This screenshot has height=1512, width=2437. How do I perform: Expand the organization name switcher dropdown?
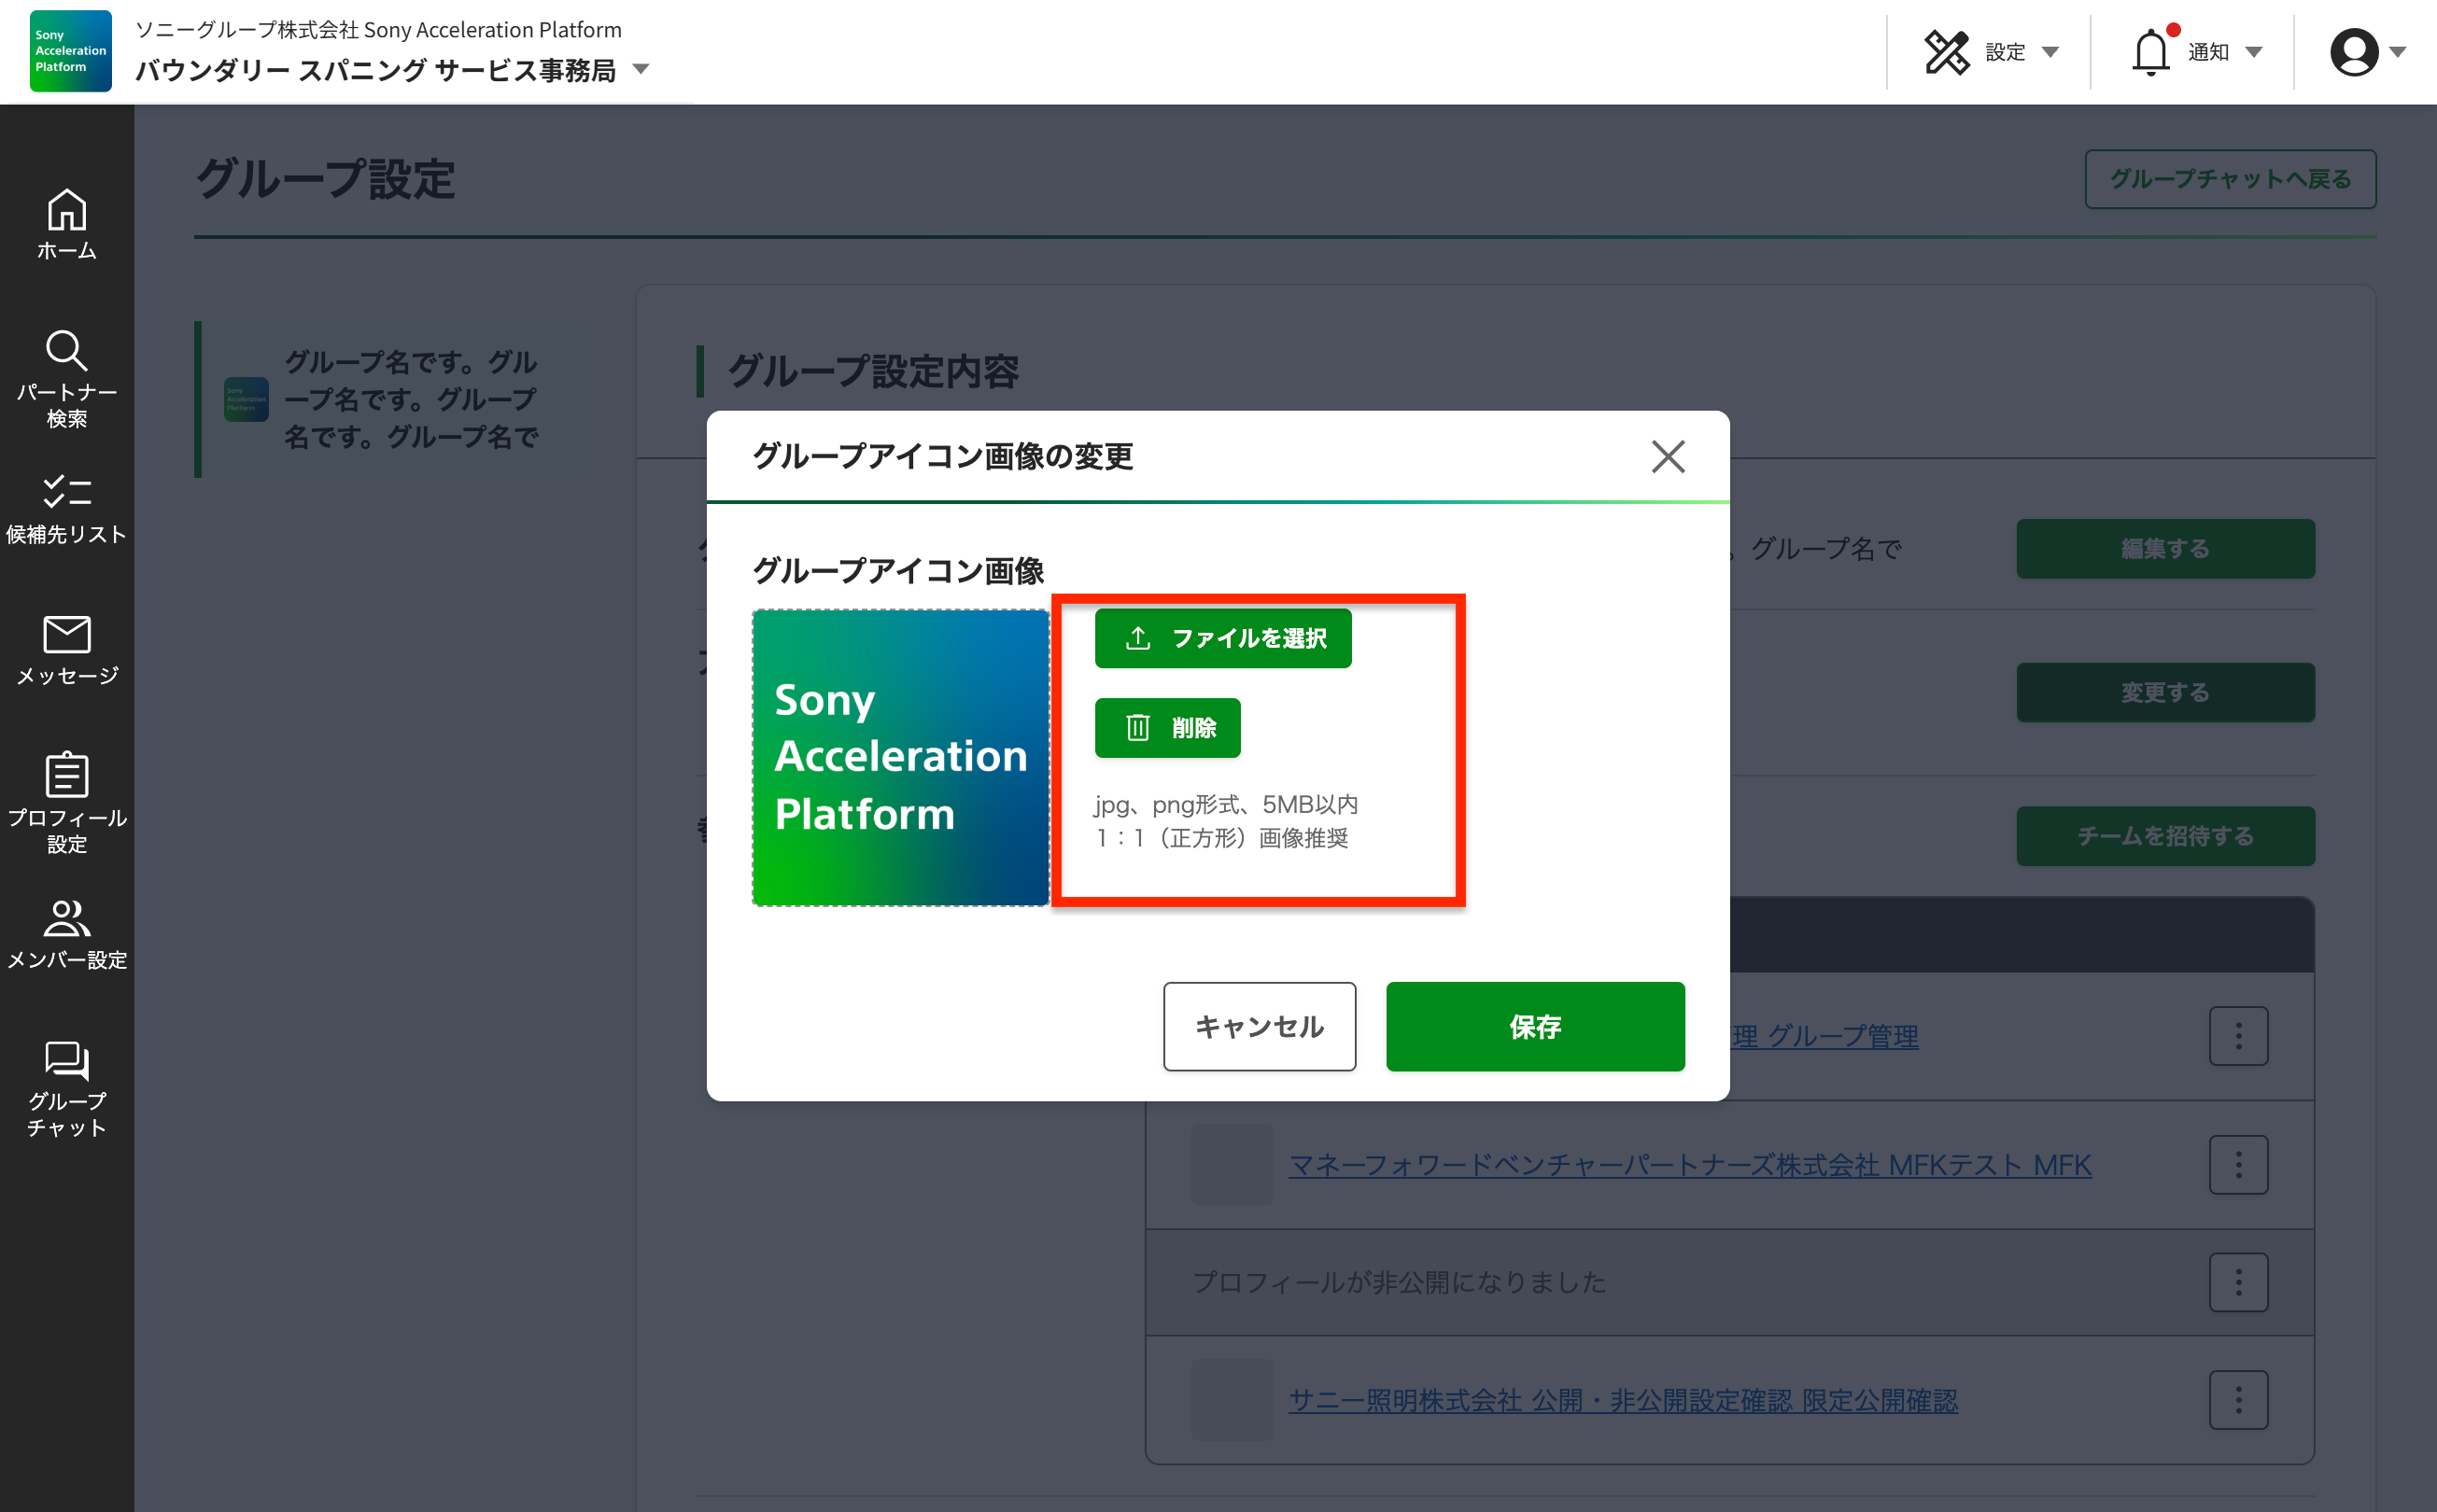click(x=642, y=70)
